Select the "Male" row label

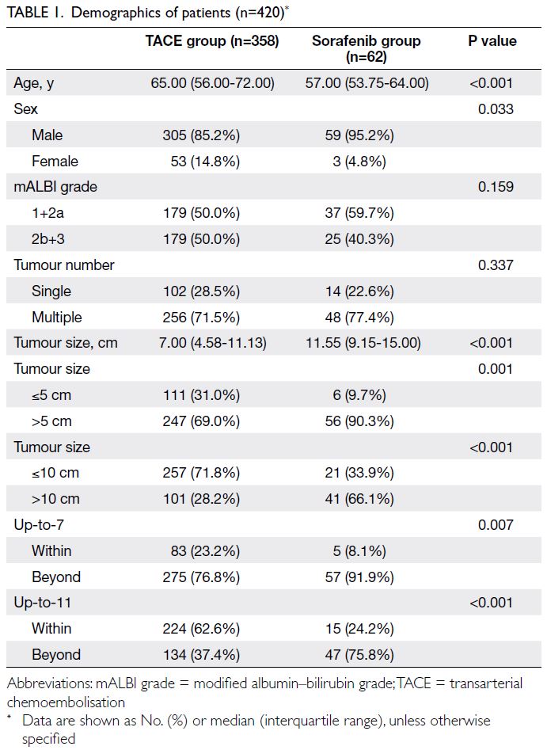point(47,135)
